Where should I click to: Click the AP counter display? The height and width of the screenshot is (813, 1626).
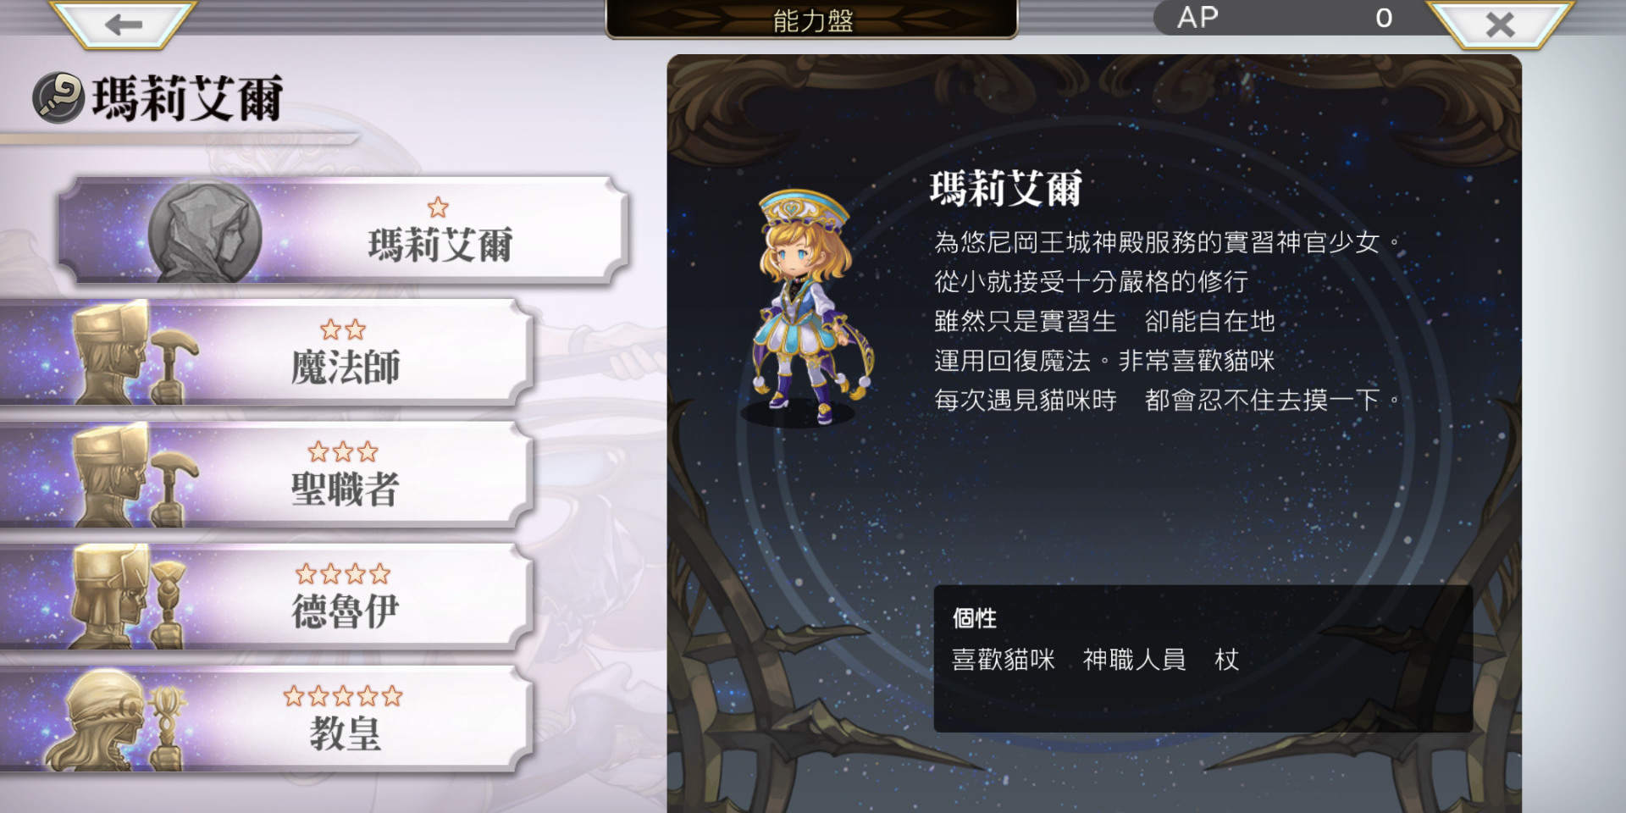pyautogui.click(x=1289, y=18)
